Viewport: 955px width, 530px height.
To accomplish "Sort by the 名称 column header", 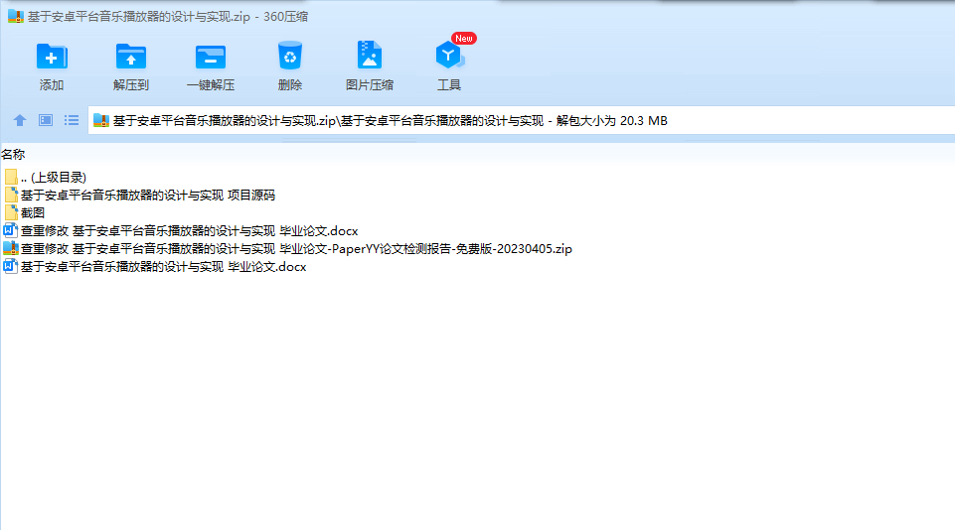I will click(13, 155).
